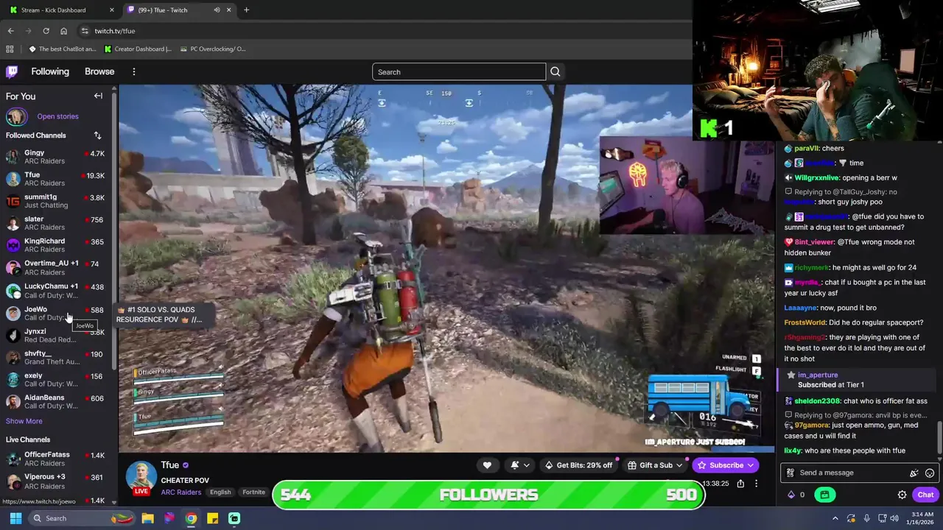Image resolution: width=943 pixels, height=530 pixels.
Task: Open chat settings gear
Action: click(x=902, y=495)
